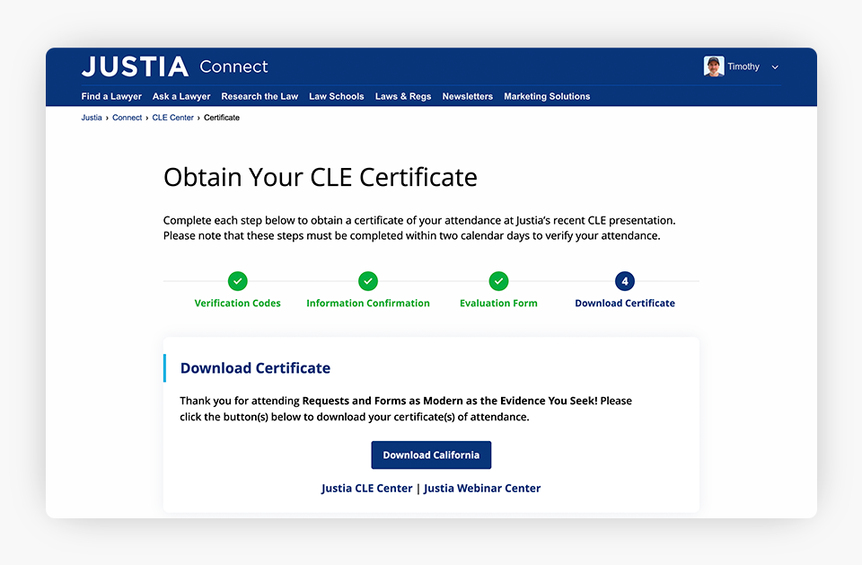
Task: Open Find a Lawyer menu item
Action: coord(111,96)
